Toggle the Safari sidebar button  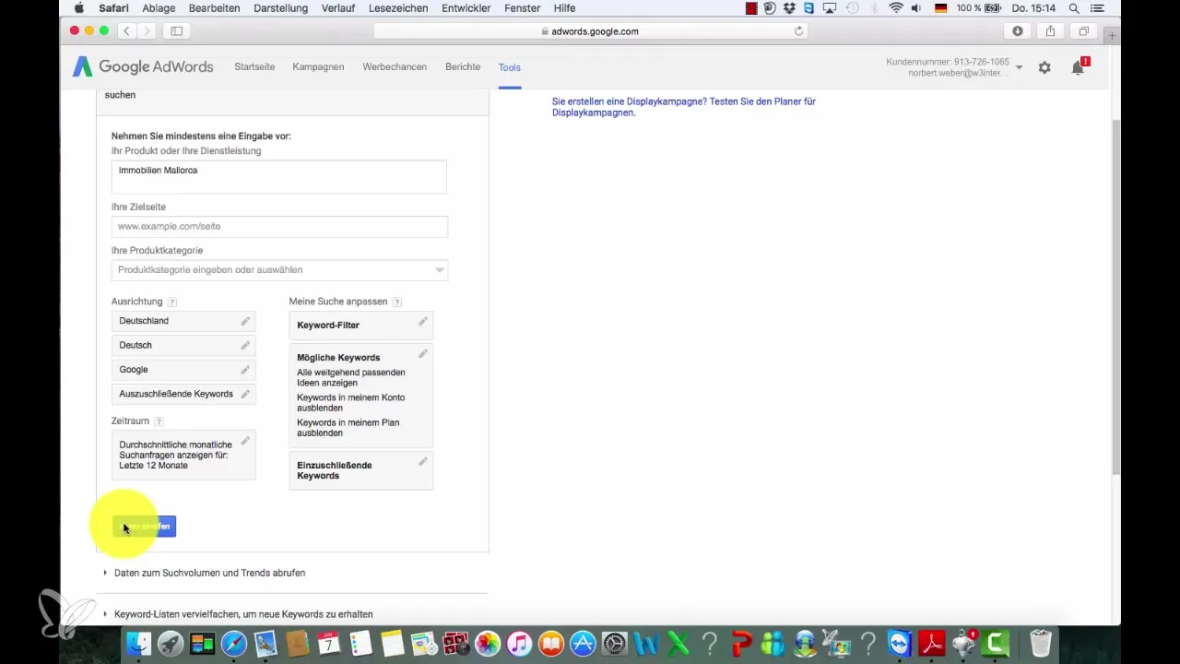coord(176,31)
